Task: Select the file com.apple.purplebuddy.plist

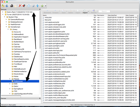Action: click(55, 62)
